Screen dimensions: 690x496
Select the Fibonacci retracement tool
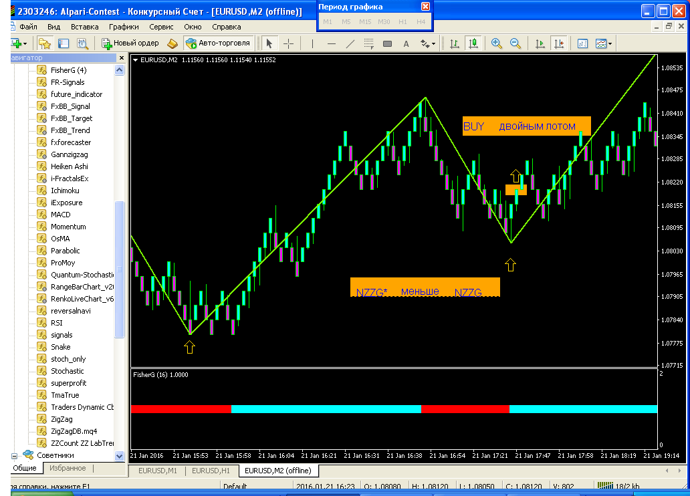point(369,43)
